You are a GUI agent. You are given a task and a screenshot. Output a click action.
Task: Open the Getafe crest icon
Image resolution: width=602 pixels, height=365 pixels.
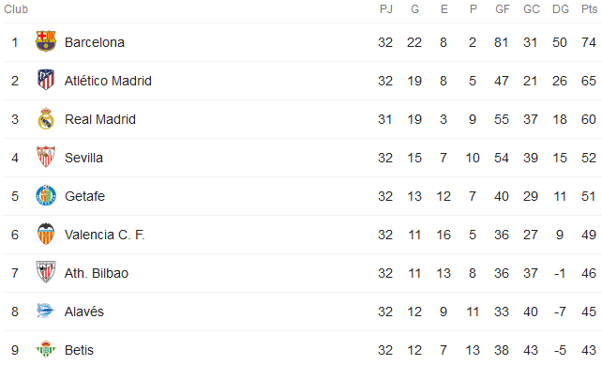[46, 195]
